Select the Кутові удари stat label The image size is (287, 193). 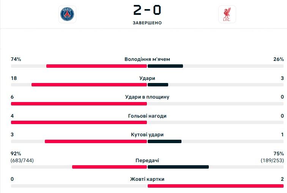tap(147, 135)
